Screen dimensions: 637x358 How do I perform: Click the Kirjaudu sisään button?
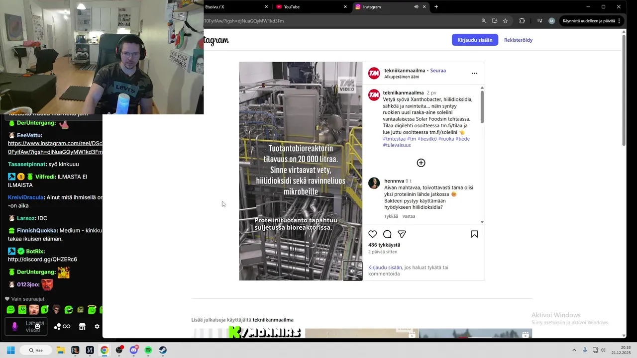tap(475, 40)
